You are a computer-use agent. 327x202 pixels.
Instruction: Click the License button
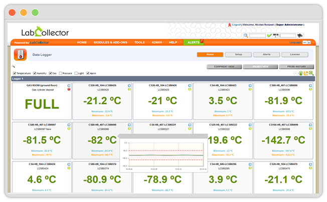[x=295, y=55]
